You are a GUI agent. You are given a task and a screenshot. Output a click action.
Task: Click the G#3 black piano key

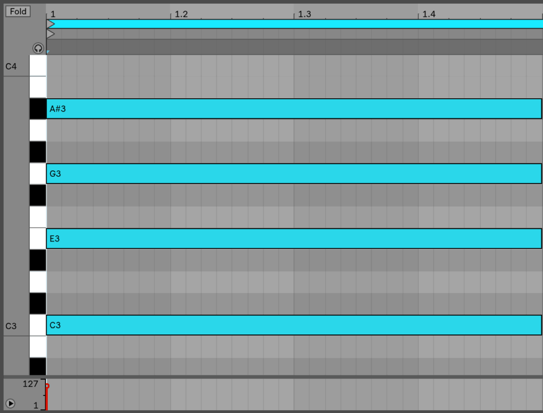click(x=38, y=152)
